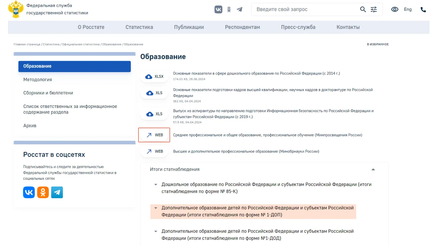Download the XLSX preschool education file
Screen dimensions: 436x246
[154, 77]
